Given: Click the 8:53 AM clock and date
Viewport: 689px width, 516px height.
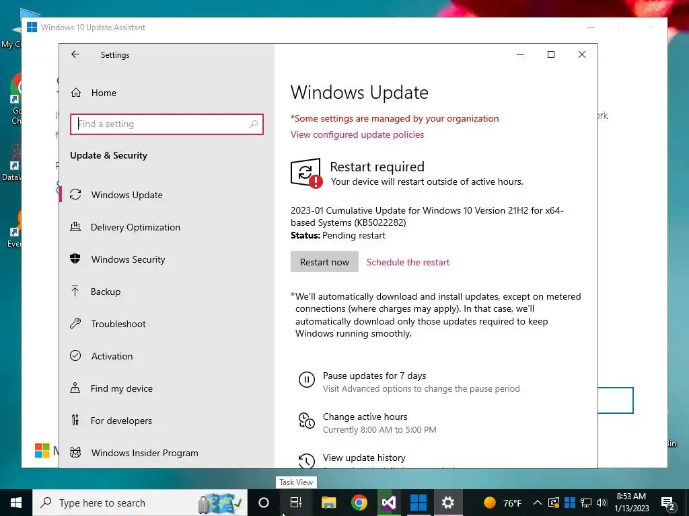Looking at the screenshot, I should 631,503.
